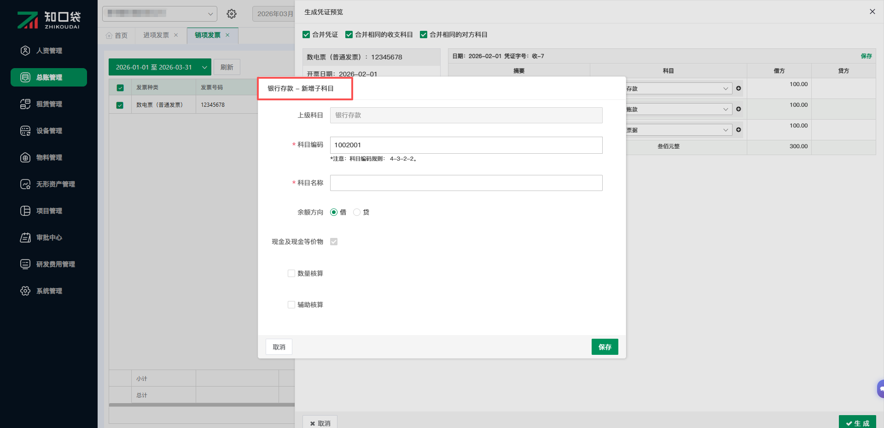This screenshot has height=428, width=884.
Task: Click the 叁佰元整 total amount text
Action: [669, 146]
